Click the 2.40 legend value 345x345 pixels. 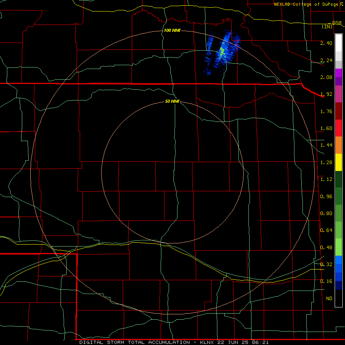[x=326, y=43]
